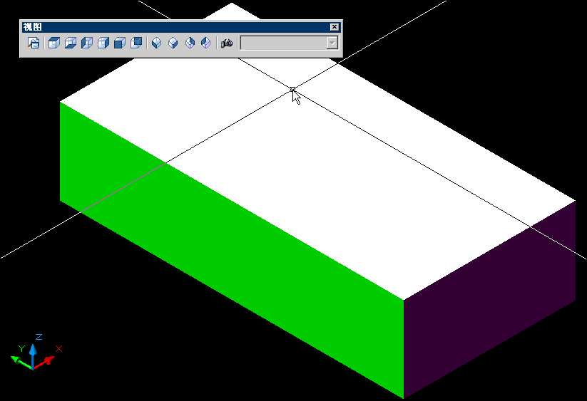Switch to Right view

coord(103,43)
